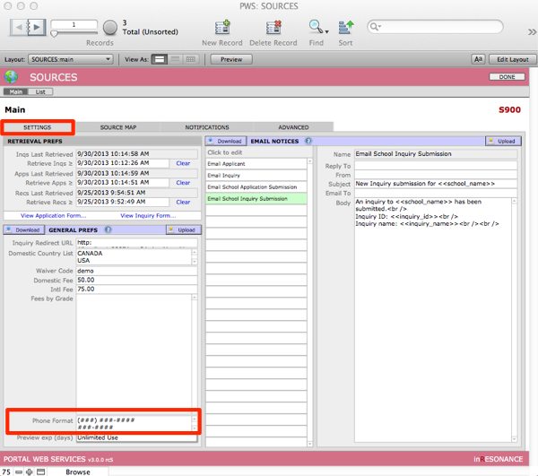Viewport: 538px width, 476px height.
Task: Click the View Application Form link
Action: (x=53, y=215)
